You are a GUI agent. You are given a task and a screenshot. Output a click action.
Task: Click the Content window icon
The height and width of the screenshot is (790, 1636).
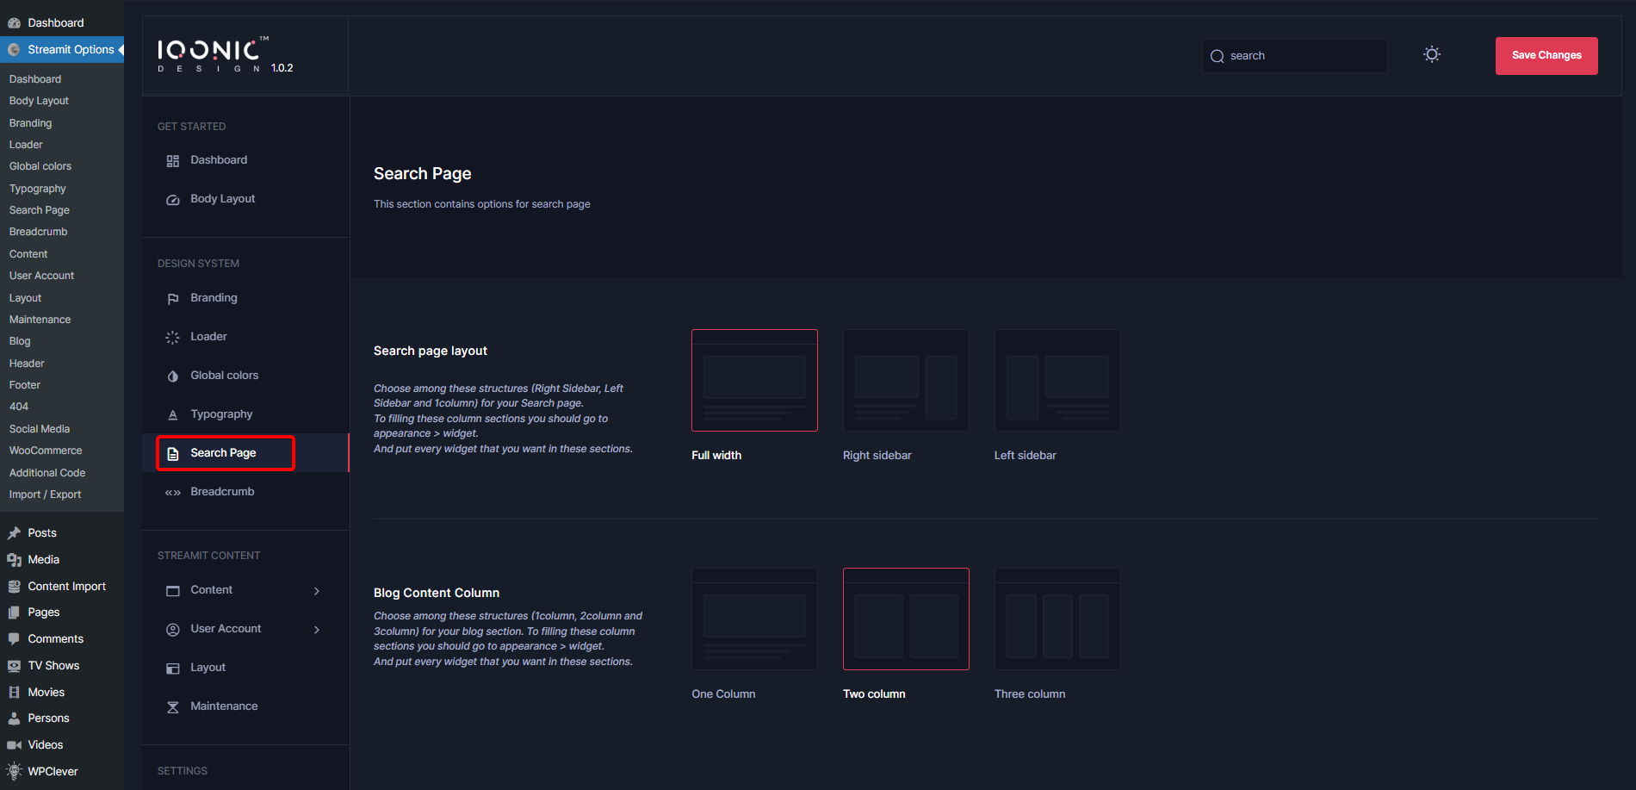(x=172, y=591)
